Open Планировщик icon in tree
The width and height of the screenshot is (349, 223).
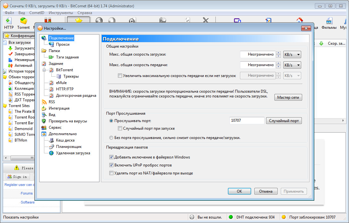coord(51,147)
